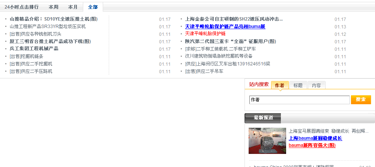
Task: Select the 作者 search tab
Action: point(280,85)
